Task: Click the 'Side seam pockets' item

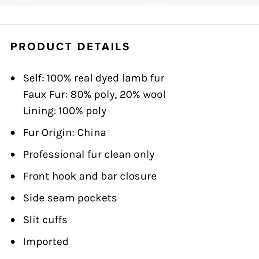Action: (x=70, y=198)
